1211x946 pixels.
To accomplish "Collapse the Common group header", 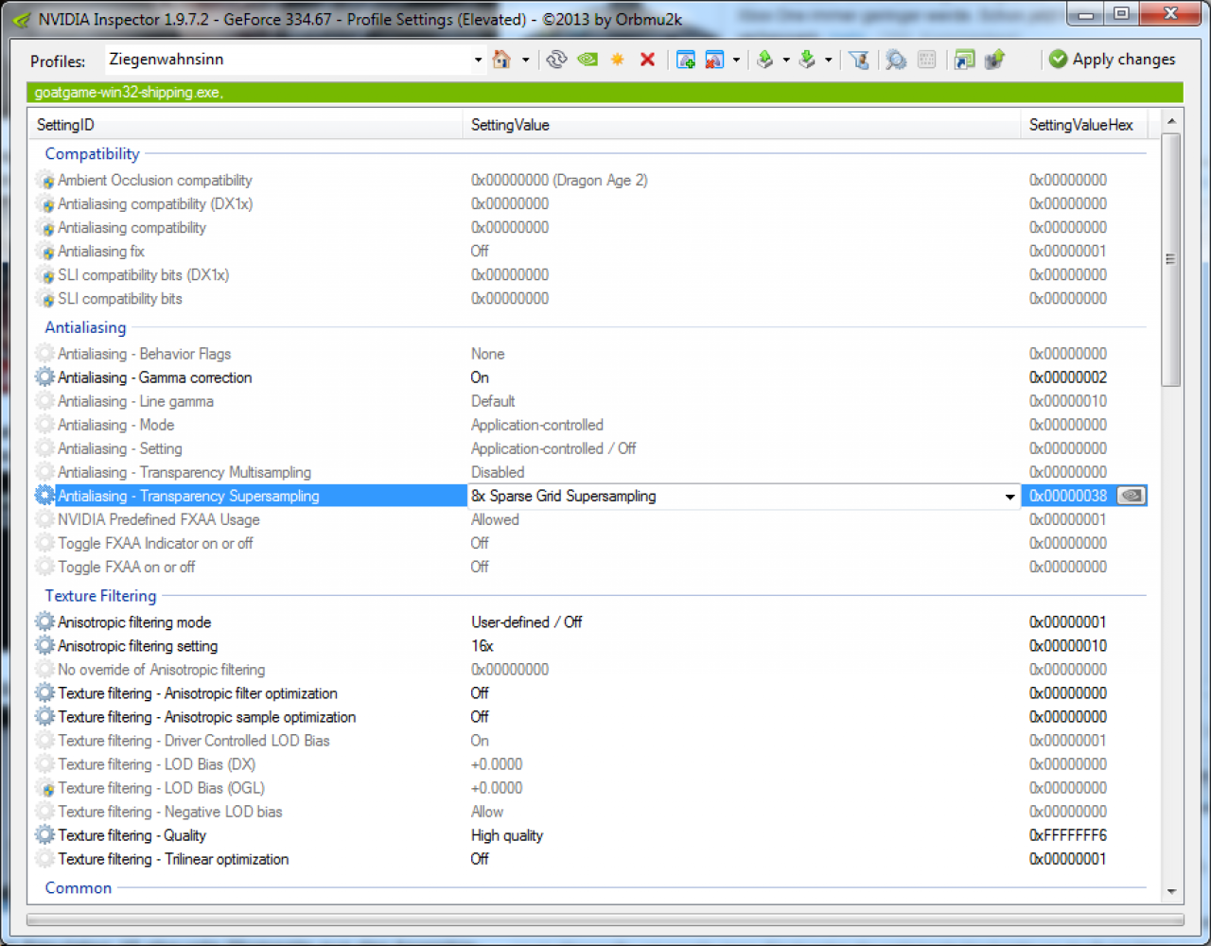I will click(x=79, y=888).
